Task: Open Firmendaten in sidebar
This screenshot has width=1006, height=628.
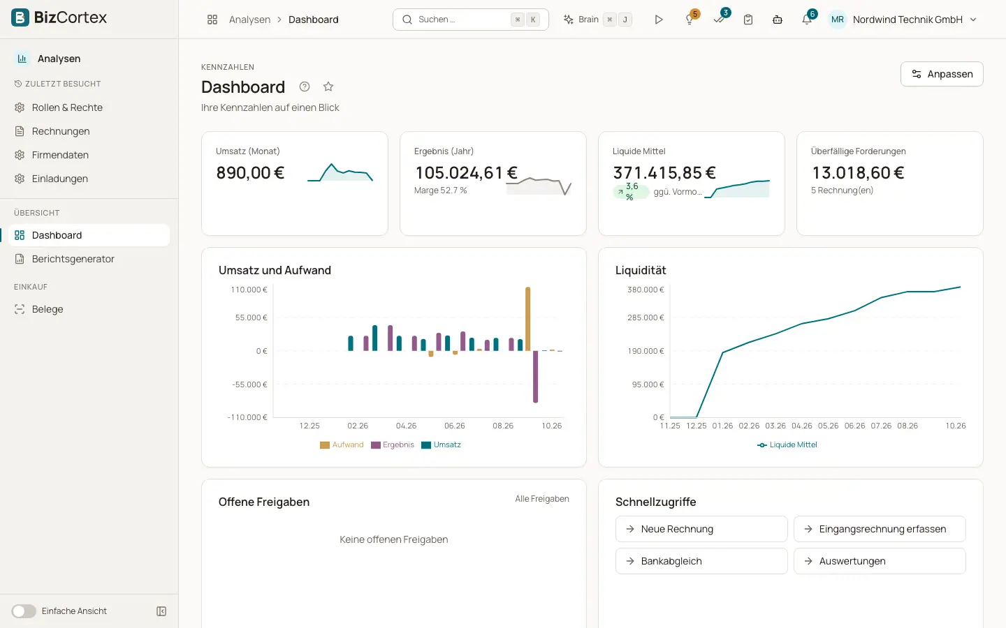Action: tap(89, 155)
